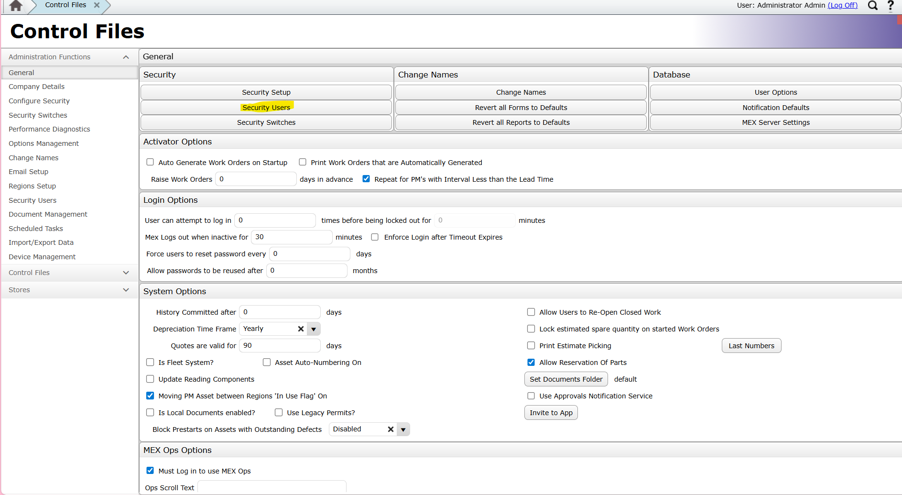This screenshot has width=902, height=495.
Task: Uncheck Allow Reservation Of Parts
Action: (531, 363)
